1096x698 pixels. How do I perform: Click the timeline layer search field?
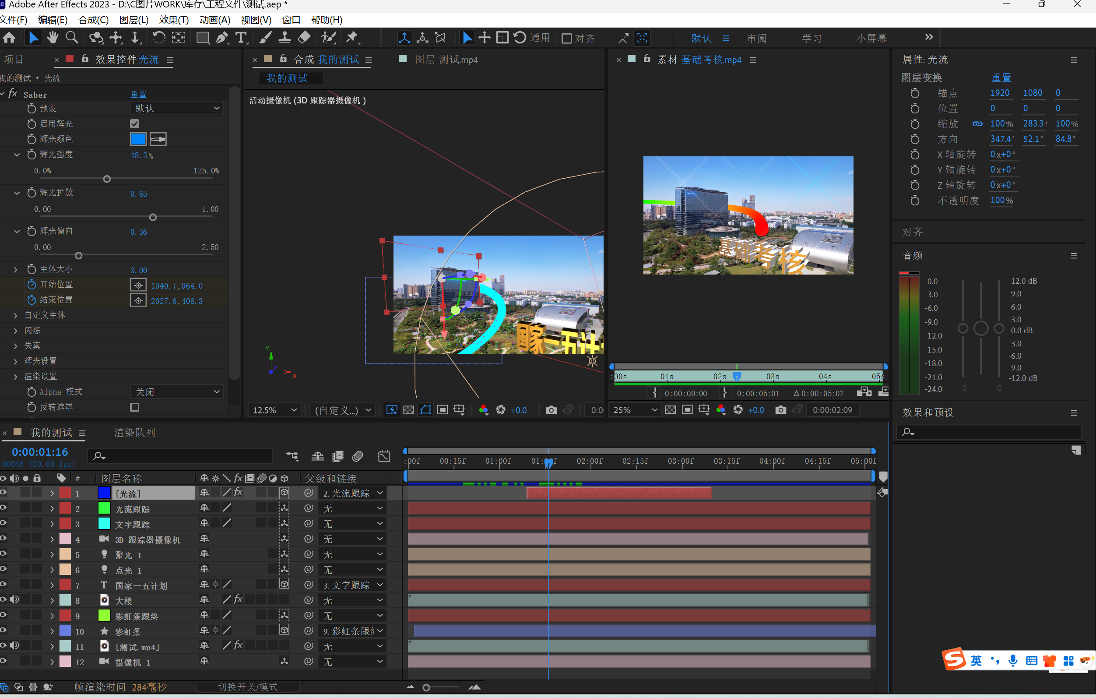coord(182,456)
